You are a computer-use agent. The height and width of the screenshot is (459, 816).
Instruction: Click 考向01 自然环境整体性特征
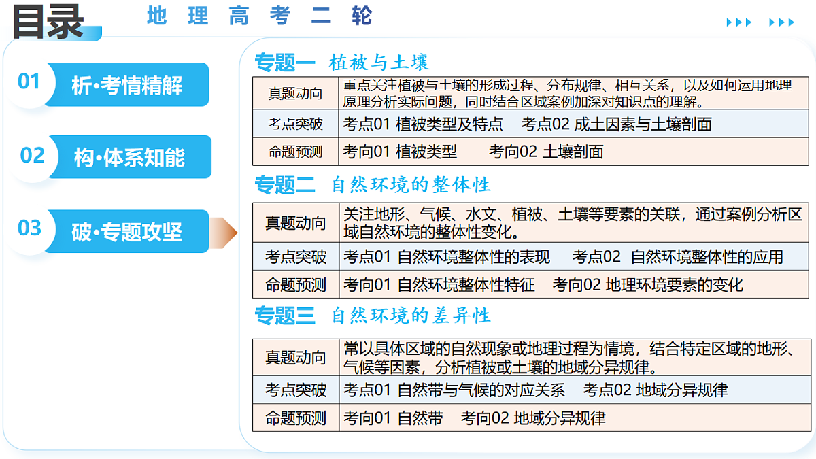point(439,284)
